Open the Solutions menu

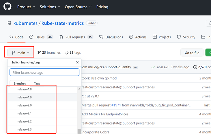tap(50, 7)
